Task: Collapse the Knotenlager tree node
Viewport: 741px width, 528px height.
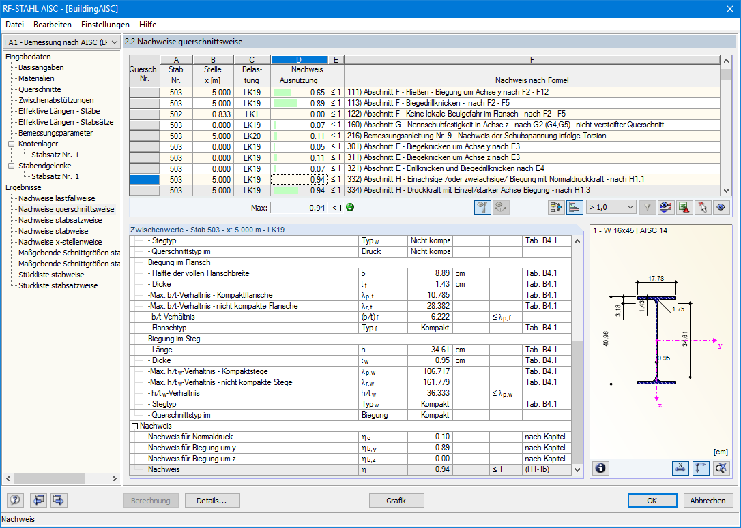Action: pyautogui.click(x=12, y=144)
